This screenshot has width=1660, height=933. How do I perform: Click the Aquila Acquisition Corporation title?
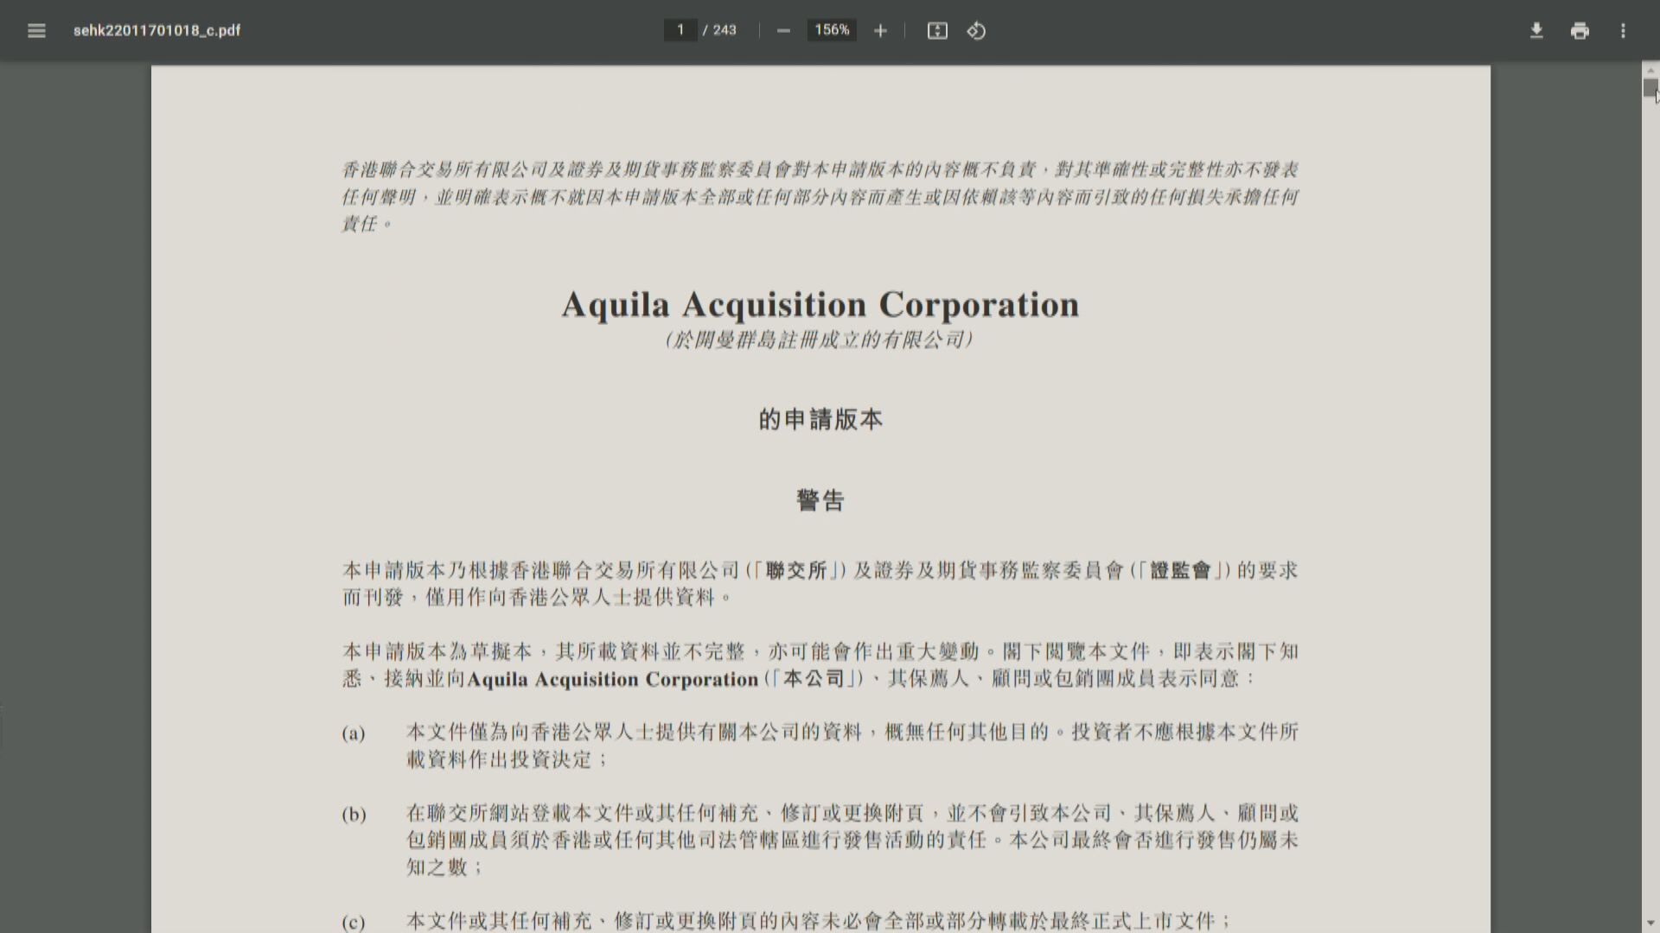click(820, 304)
